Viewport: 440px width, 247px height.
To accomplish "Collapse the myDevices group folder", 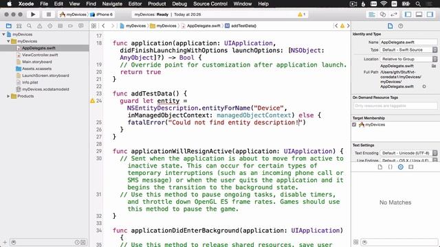I will coord(8,41).
